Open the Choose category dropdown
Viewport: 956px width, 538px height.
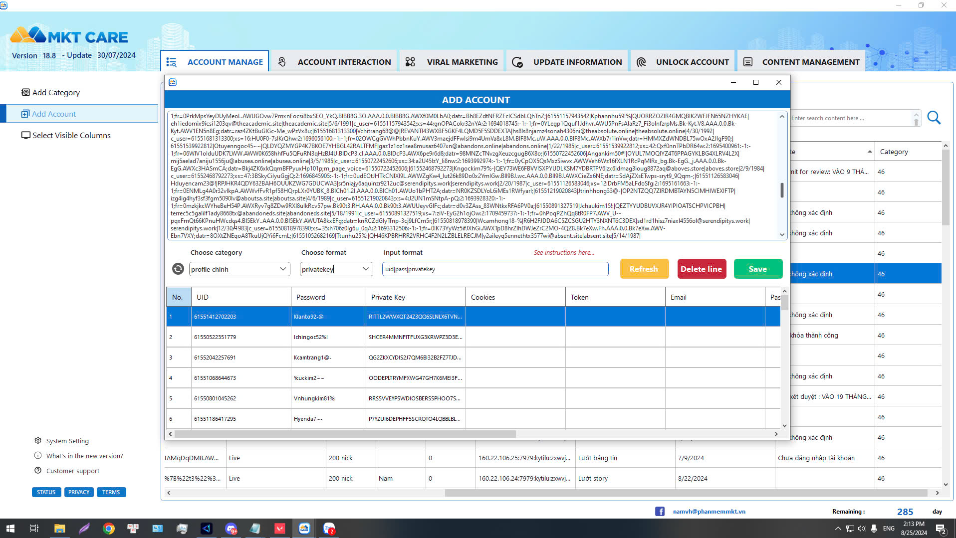239,269
